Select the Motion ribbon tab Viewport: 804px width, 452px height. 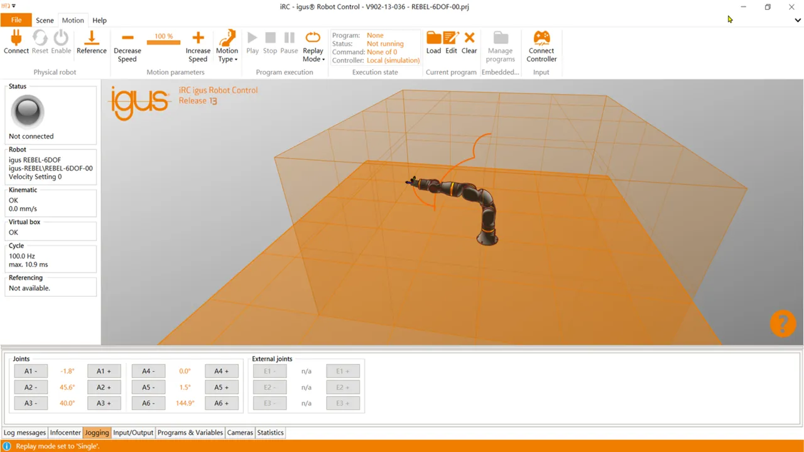73,20
